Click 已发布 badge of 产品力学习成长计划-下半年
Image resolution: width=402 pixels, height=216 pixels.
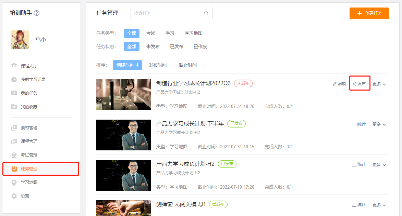236,124
